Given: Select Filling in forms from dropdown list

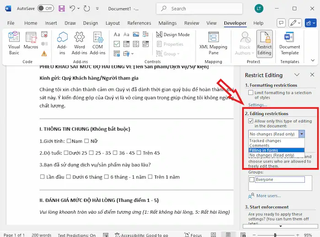Looking at the screenshot, I should pyautogui.click(x=264, y=150).
